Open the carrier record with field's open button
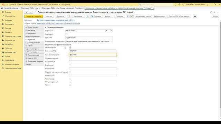This screenshot has height=124, width=221. click(111, 31)
